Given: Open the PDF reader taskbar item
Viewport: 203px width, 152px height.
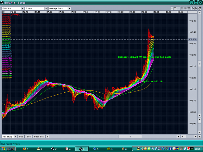Looking at the screenshot, I should pyautogui.click(x=68, y=149).
